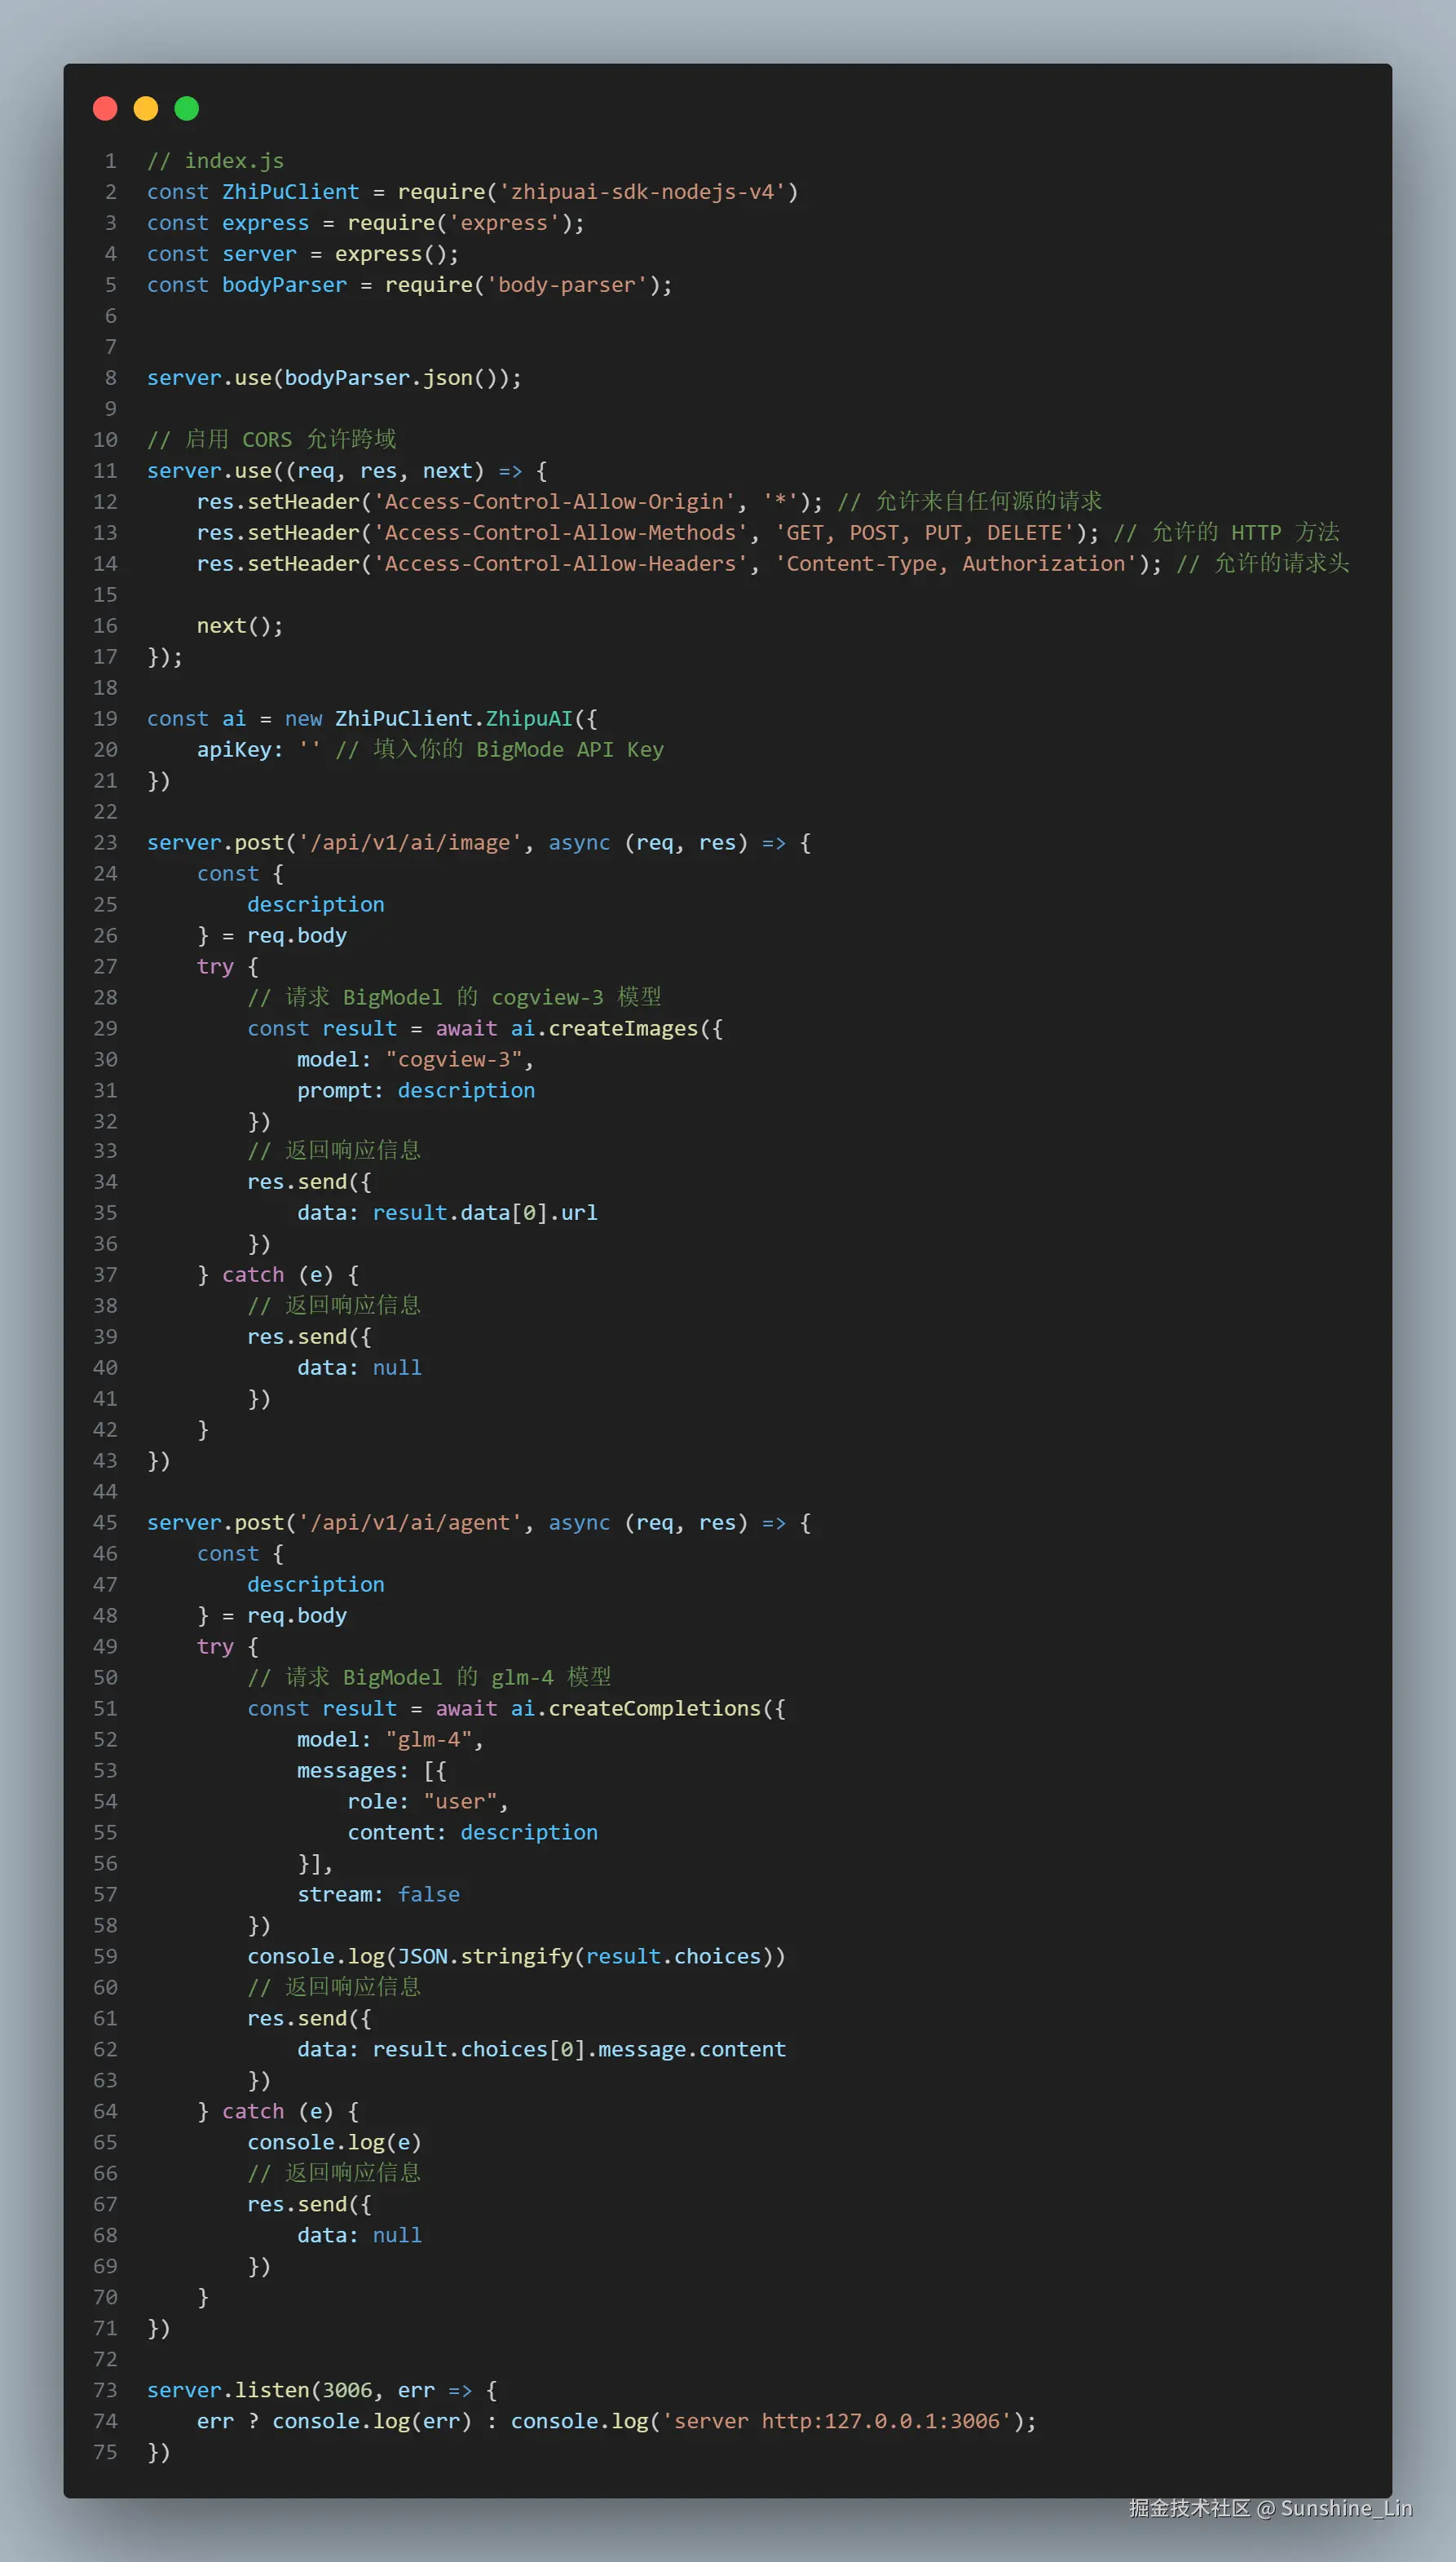Click the "createImages" method call

(x=623, y=1029)
